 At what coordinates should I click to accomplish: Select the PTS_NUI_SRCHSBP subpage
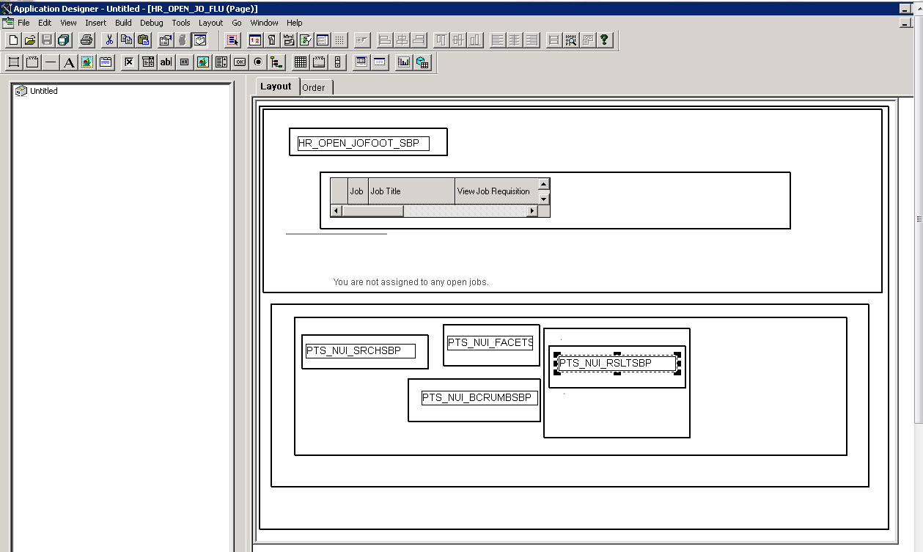pyautogui.click(x=360, y=351)
